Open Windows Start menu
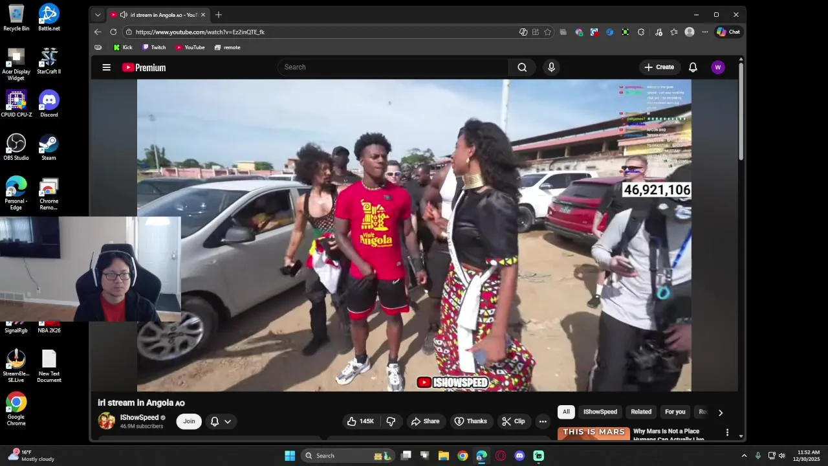The height and width of the screenshot is (466, 828). click(x=290, y=456)
